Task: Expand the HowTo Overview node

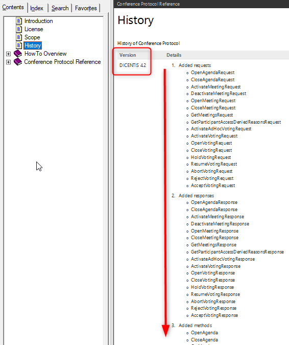Action: pyautogui.click(x=8, y=54)
